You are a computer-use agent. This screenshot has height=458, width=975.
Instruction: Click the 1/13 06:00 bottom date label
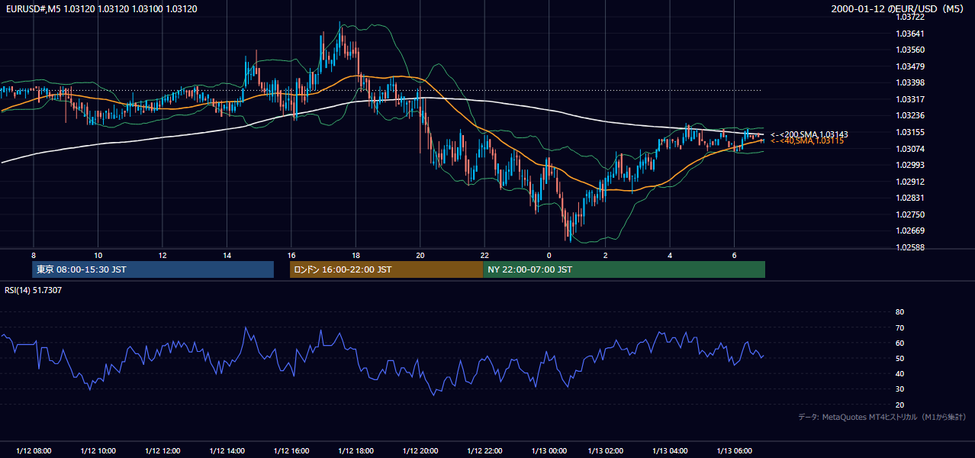[735, 451]
